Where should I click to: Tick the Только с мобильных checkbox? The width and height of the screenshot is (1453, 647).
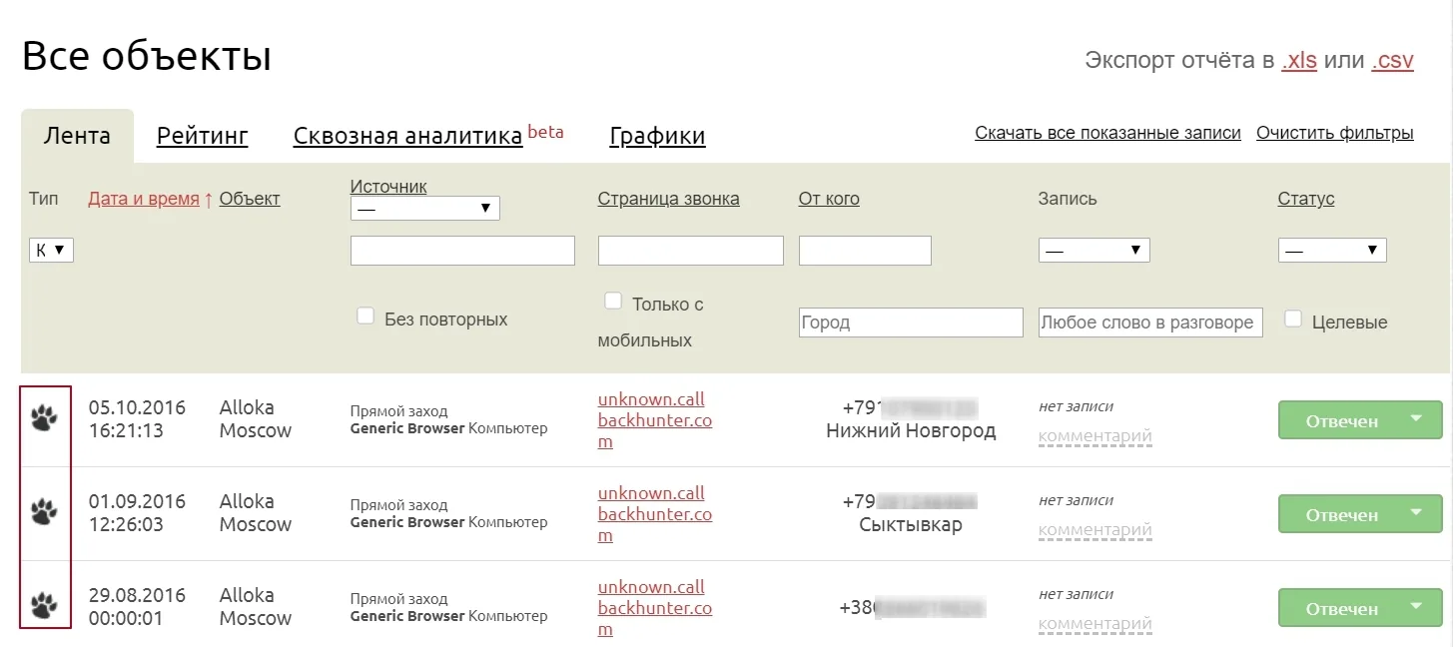point(613,301)
